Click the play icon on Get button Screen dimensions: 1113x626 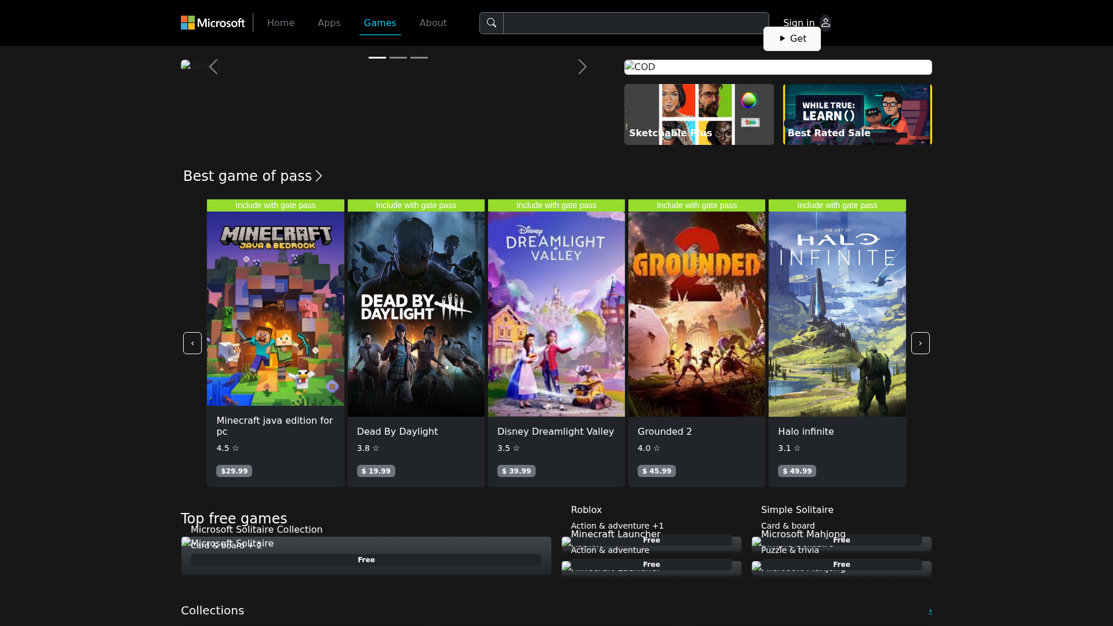[782, 39]
